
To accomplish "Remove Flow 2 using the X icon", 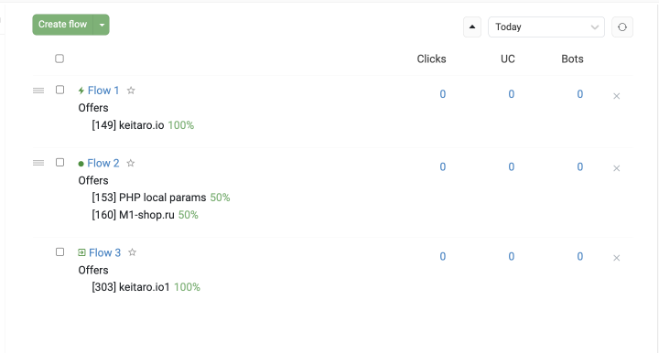I will pos(617,168).
